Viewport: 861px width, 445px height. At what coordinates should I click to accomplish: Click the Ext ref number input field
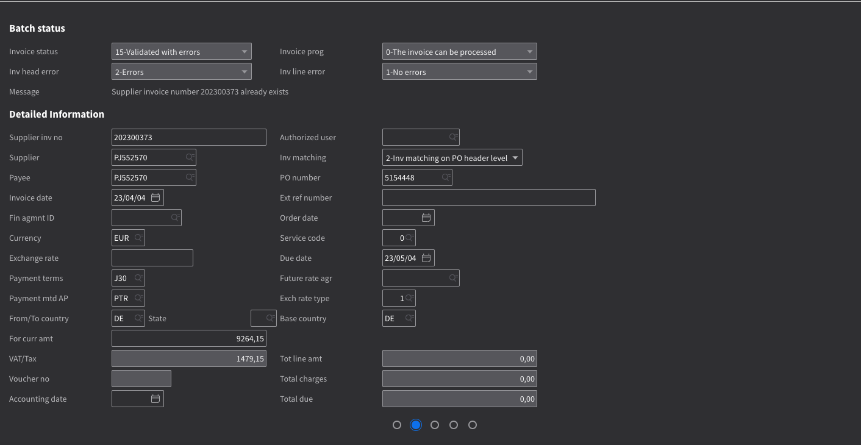pyautogui.click(x=488, y=197)
